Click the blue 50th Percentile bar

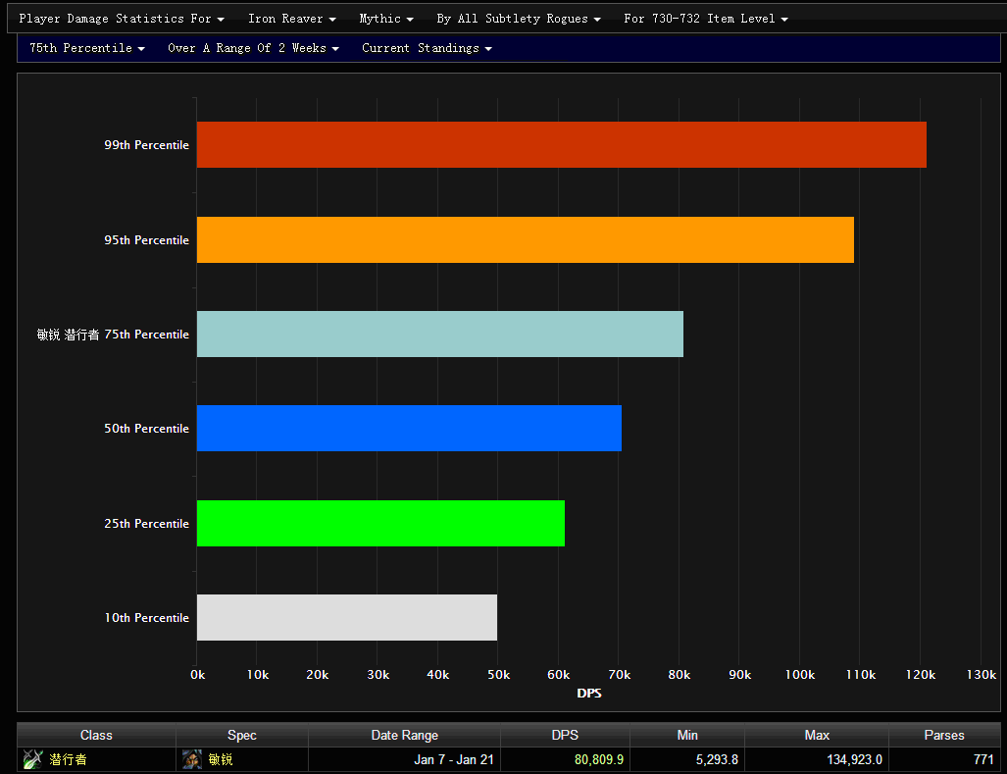(409, 429)
